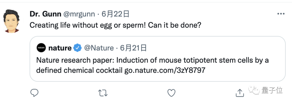
Task: Open the share tweet icon
Action: pos(240,93)
